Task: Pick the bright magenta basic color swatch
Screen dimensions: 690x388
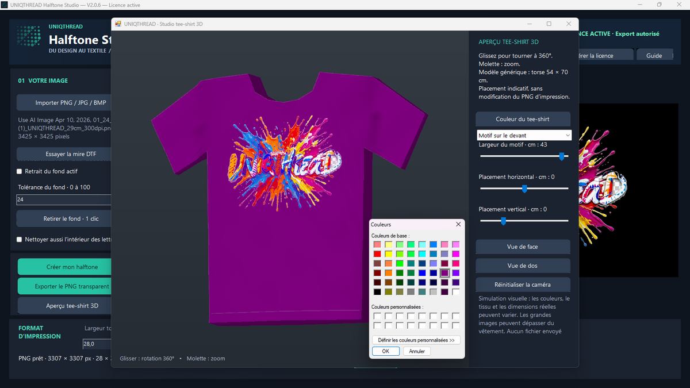Action: [x=456, y=254]
